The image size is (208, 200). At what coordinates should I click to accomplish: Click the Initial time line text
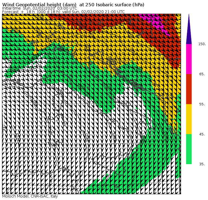coord(39,8)
